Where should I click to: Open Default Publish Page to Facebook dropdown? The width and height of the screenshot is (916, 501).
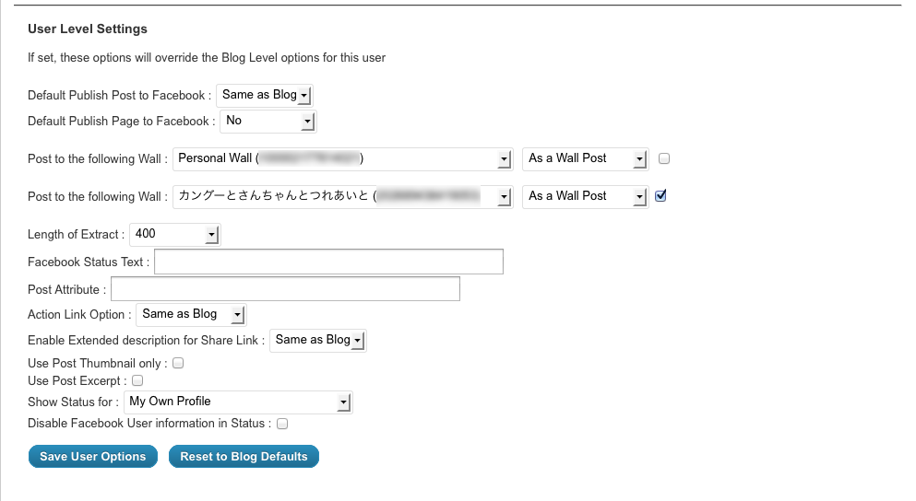point(268,121)
